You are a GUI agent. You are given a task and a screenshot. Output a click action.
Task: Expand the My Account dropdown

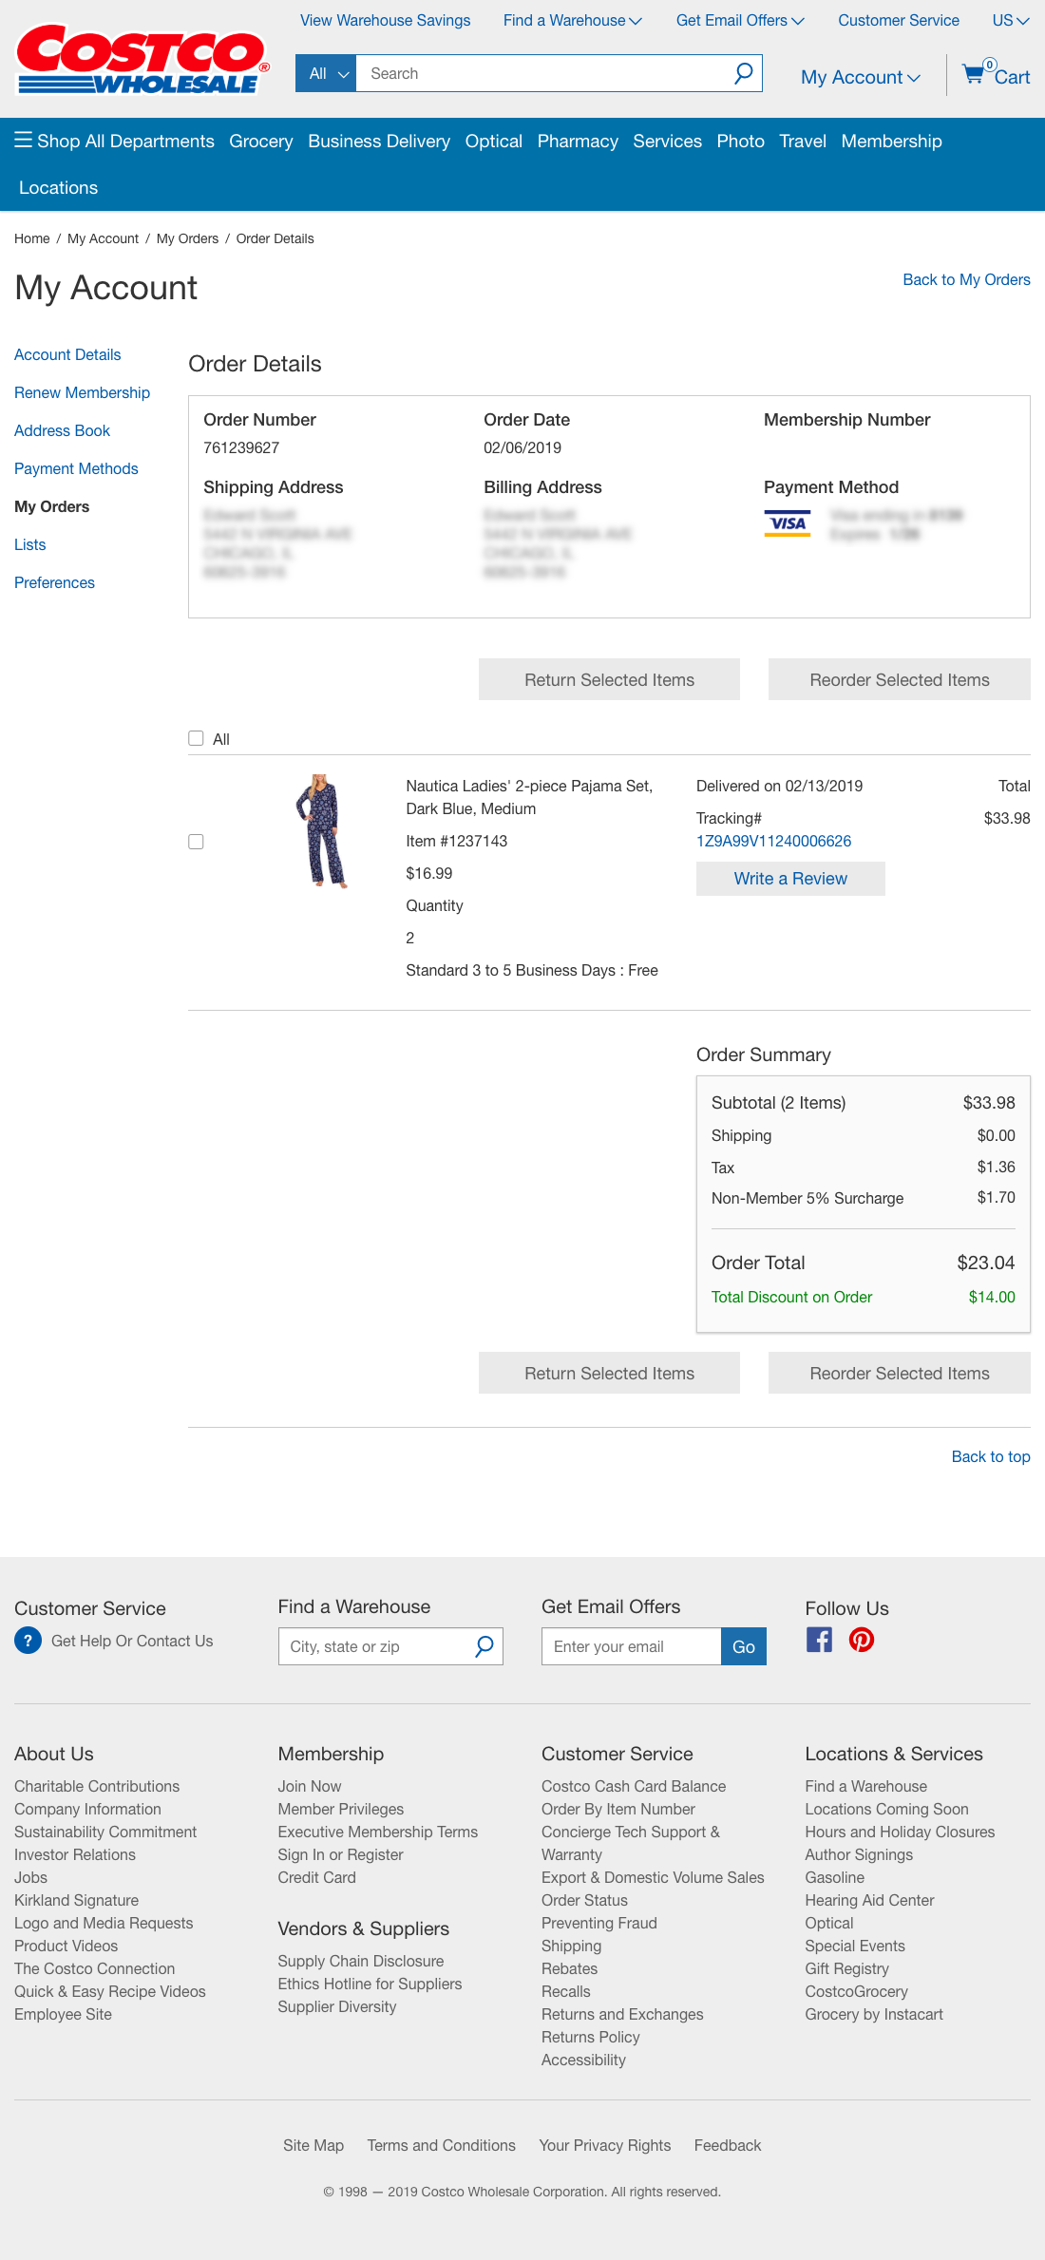click(x=861, y=77)
